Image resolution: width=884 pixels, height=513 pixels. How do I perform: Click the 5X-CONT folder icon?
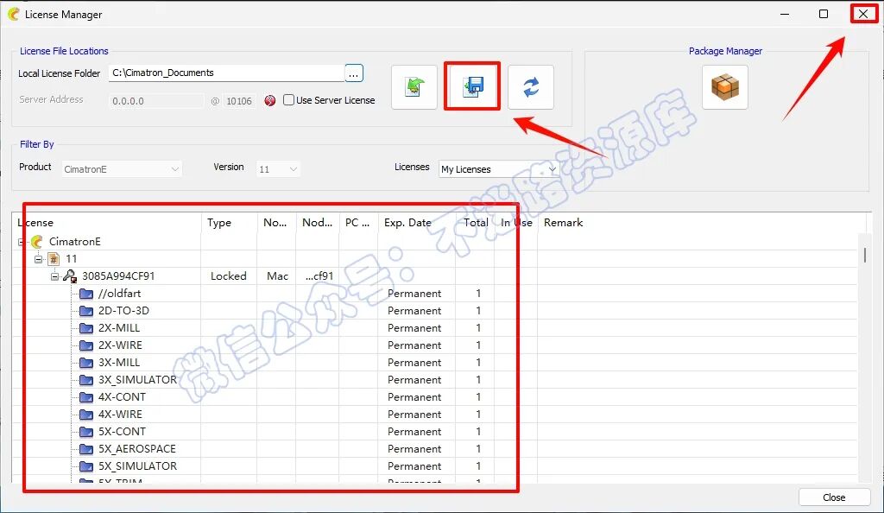coord(86,432)
